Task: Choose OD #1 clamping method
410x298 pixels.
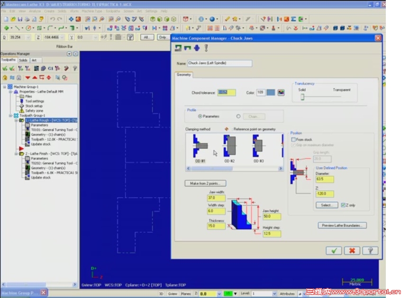Action: point(200,148)
